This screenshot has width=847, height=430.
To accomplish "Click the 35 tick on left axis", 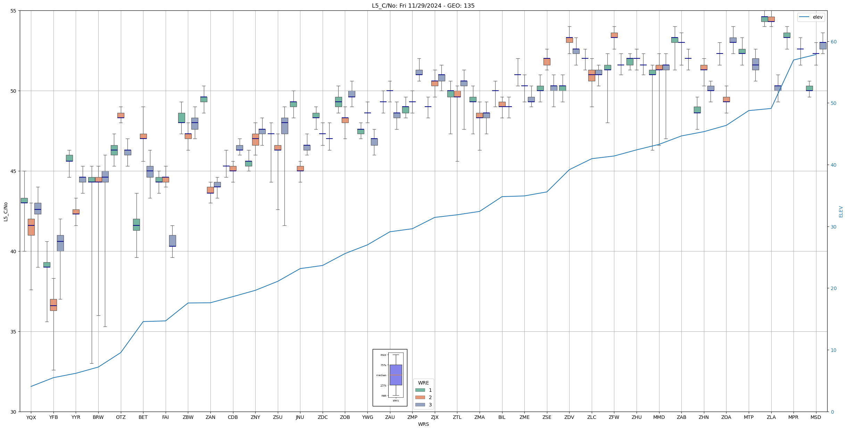I will point(13,332).
